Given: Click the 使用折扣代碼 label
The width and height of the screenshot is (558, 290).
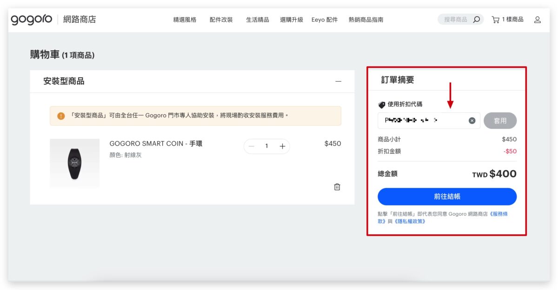Looking at the screenshot, I should pyautogui.click(x=405, y=105).
